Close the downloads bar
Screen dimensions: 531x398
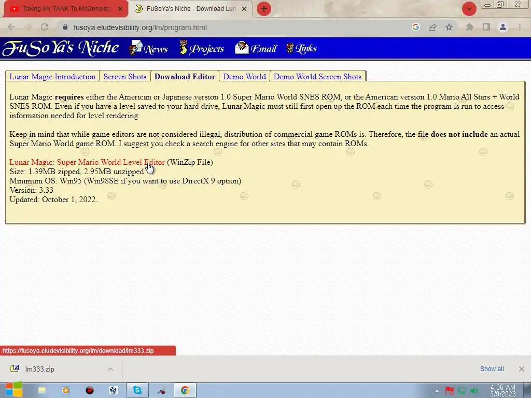tap(522, 369)
